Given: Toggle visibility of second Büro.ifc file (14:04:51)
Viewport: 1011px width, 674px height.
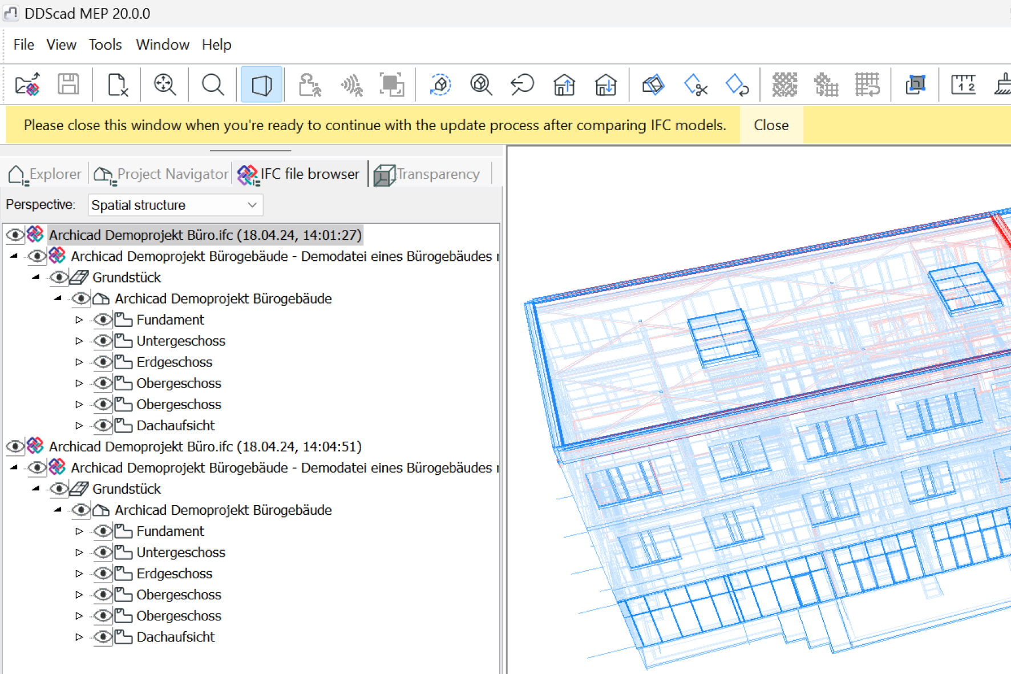Looking at the screenshot, I should [x=15, y=446].
